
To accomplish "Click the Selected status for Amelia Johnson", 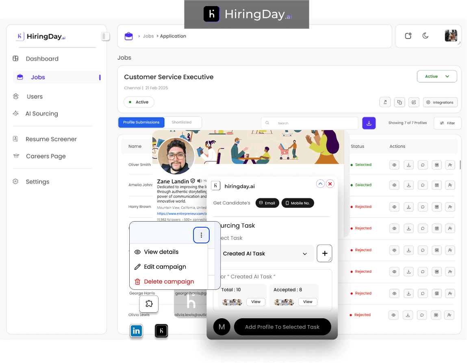I will tap(361, 185).
